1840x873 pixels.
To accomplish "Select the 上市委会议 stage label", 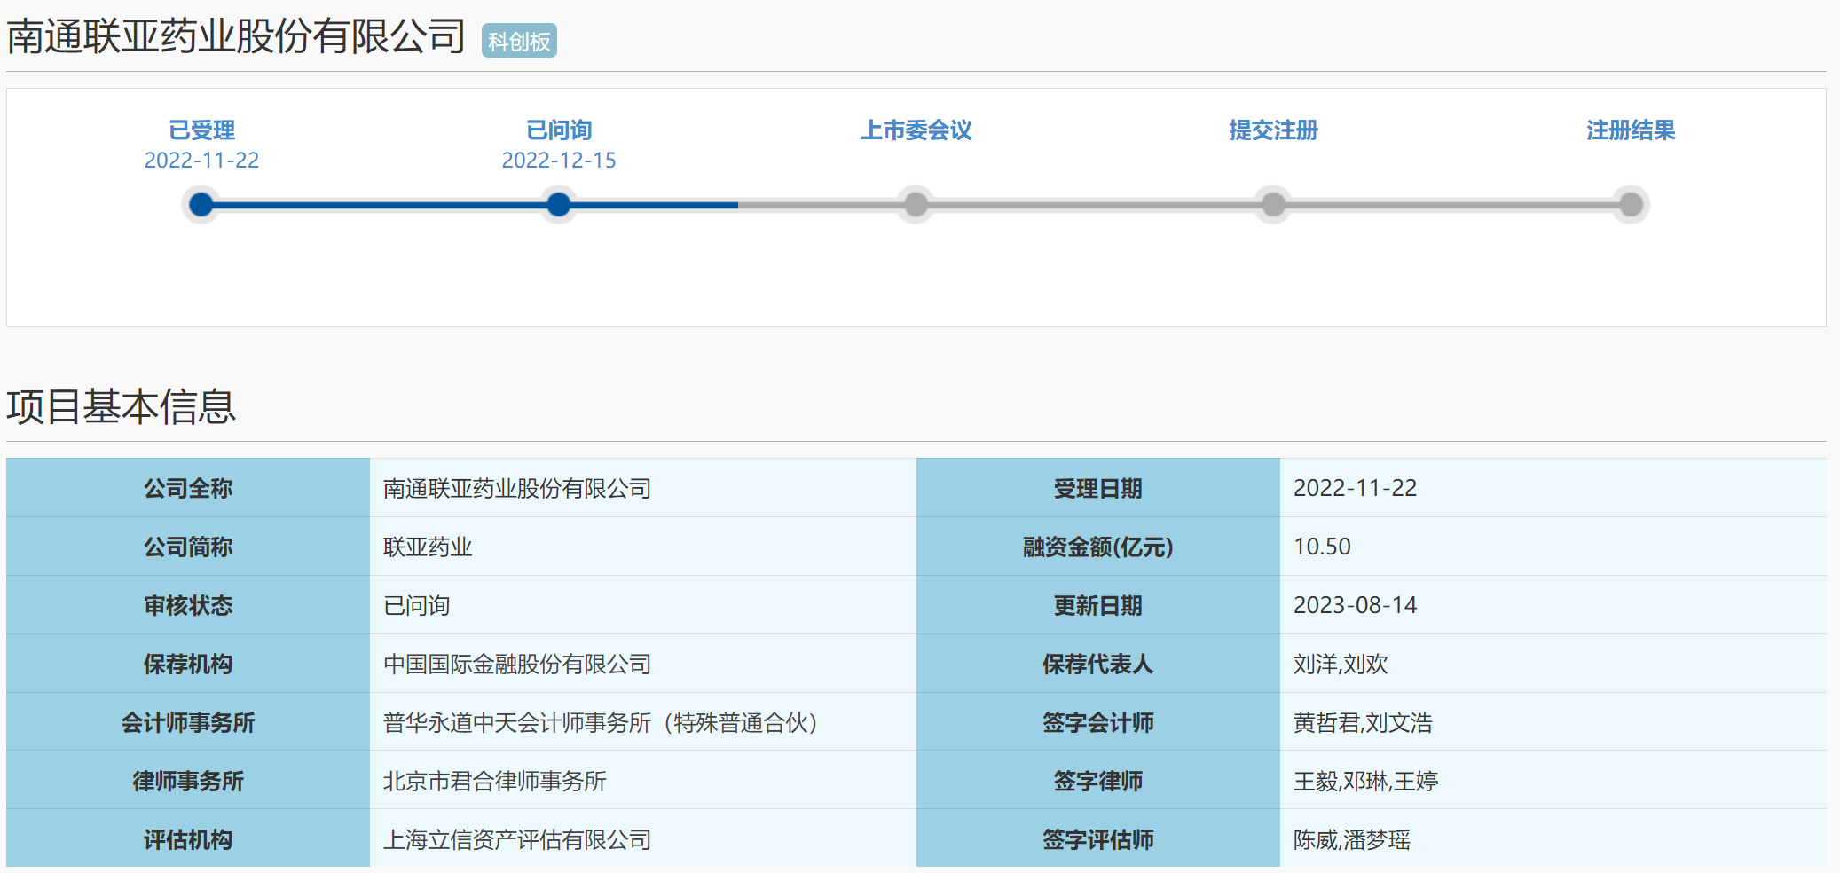I will pyautogui.click(x=916, y=130).
